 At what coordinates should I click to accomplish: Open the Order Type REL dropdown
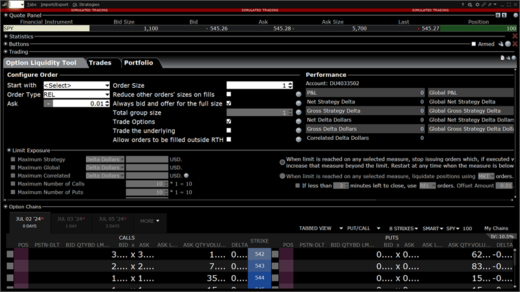pyautogui.click(x=77, y=94)
